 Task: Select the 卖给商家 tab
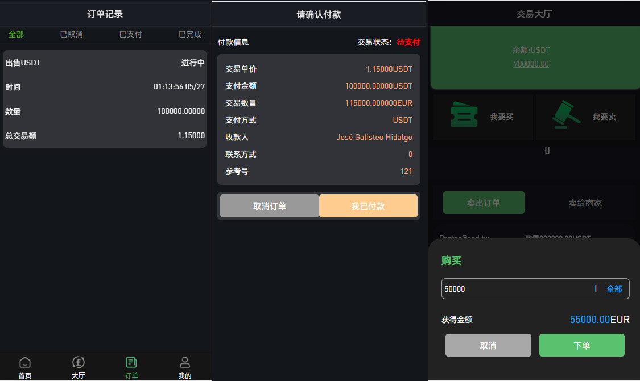[585, 203]
